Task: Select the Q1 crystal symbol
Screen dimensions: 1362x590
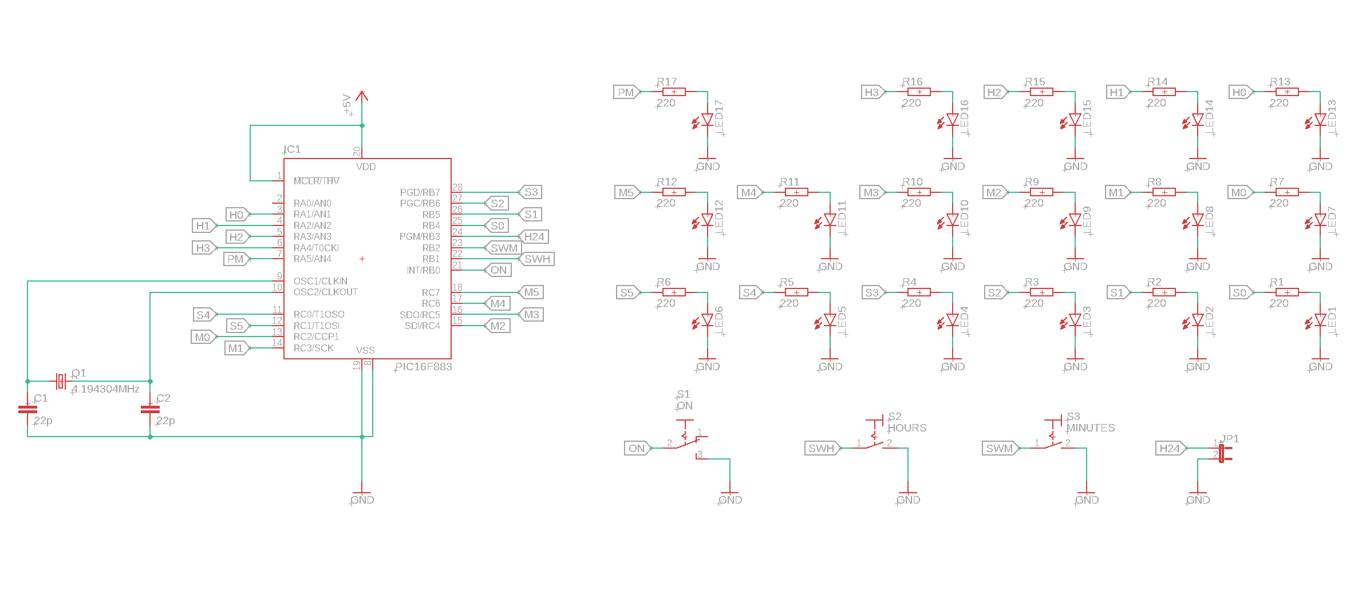Action: (61, 381)
